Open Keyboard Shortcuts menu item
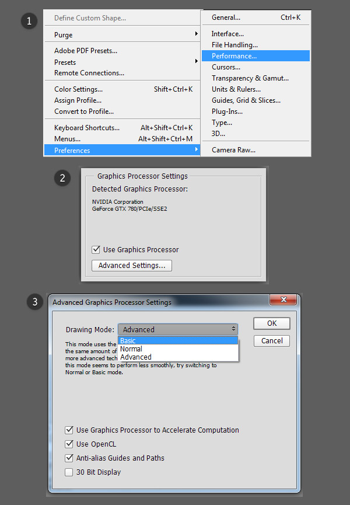The image size is (350, 505). (123, 128)
